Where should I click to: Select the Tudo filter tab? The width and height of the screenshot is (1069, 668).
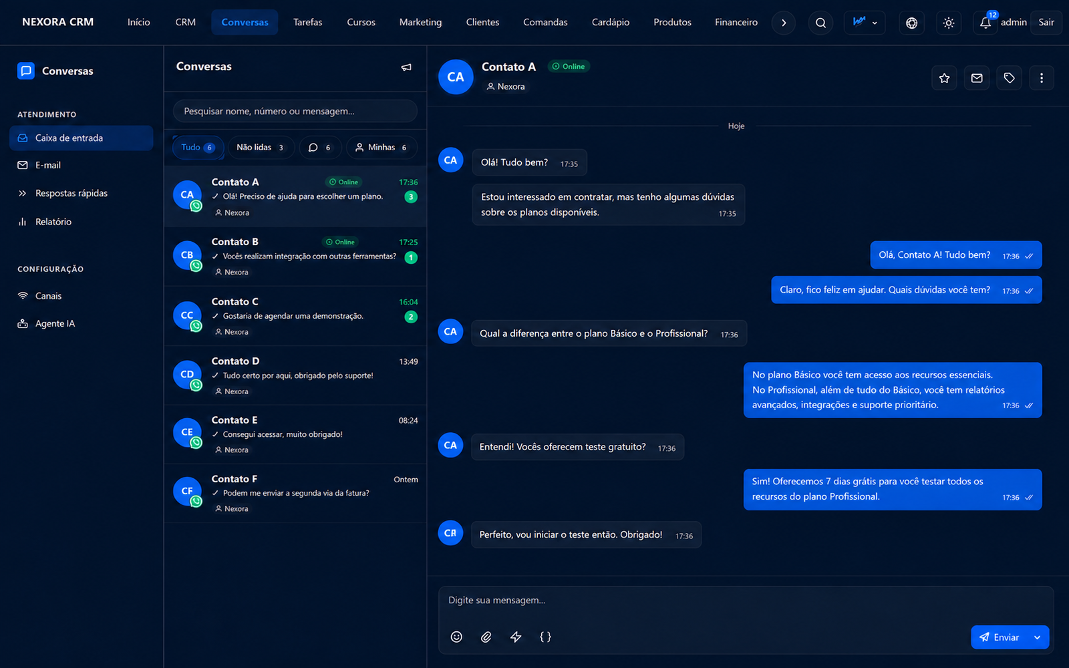click(x=198, y=148)
